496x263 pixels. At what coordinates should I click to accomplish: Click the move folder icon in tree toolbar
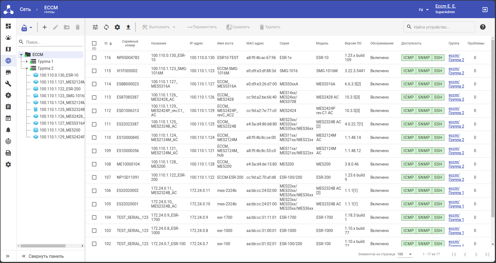click(x=67, y=27)
